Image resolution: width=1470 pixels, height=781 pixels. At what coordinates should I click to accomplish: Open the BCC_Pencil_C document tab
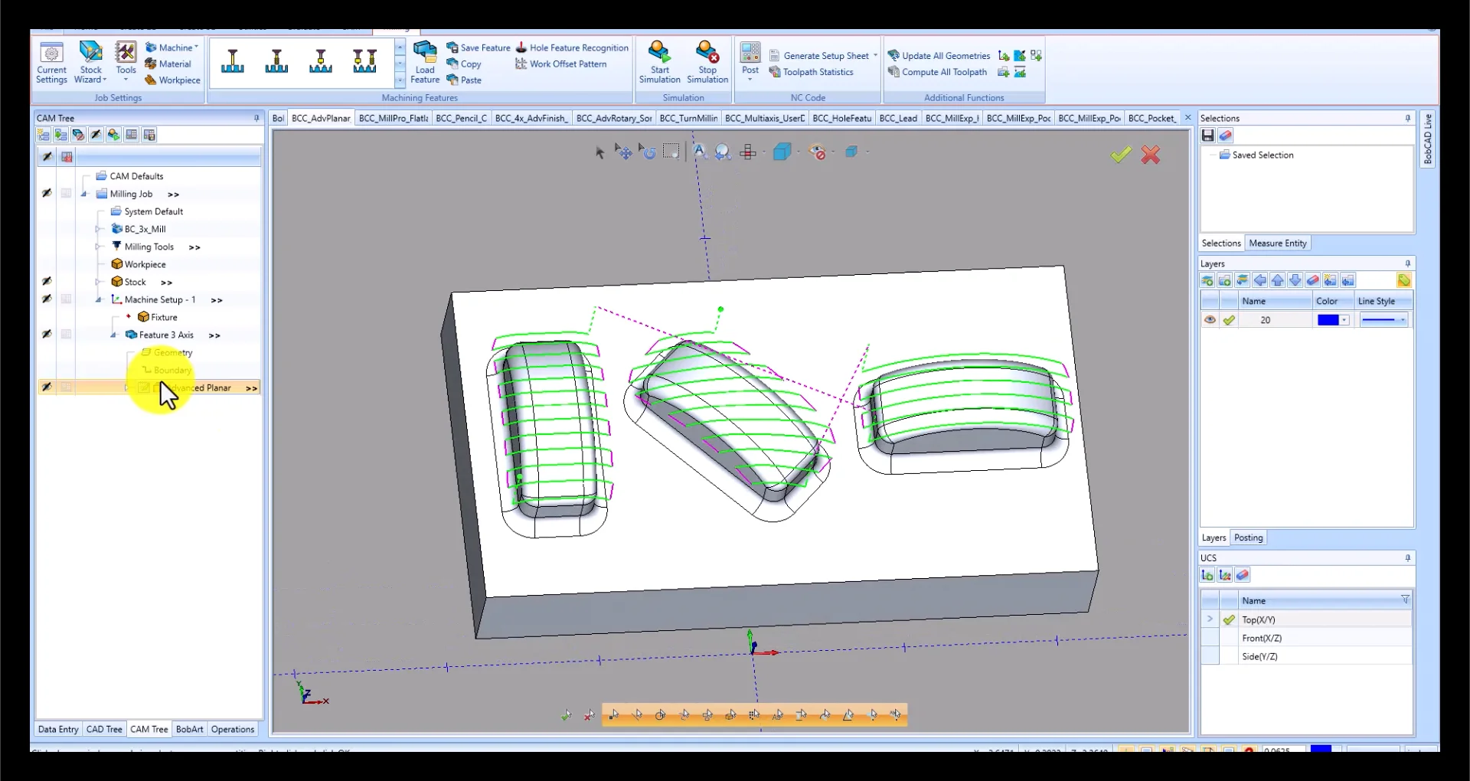coord(461,118)
